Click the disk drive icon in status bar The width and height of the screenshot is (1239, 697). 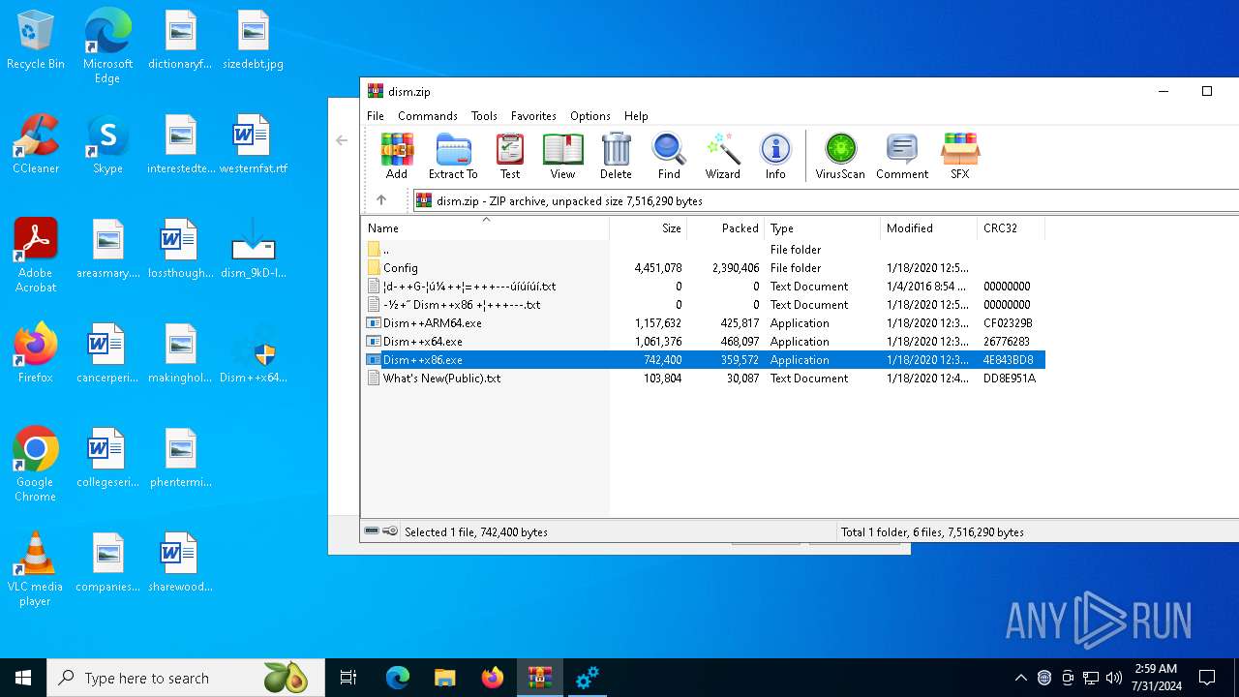[372, 531]
